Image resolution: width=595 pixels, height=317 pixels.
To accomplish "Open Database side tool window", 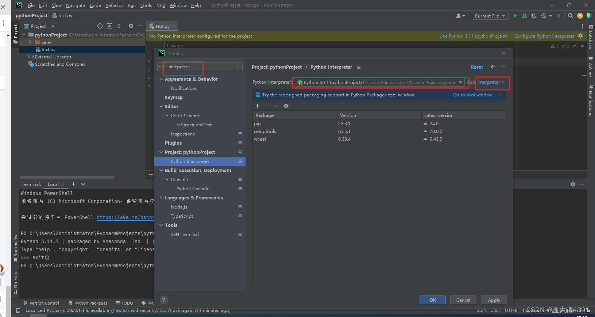I will pyautogui.click(x=591, y=37).
